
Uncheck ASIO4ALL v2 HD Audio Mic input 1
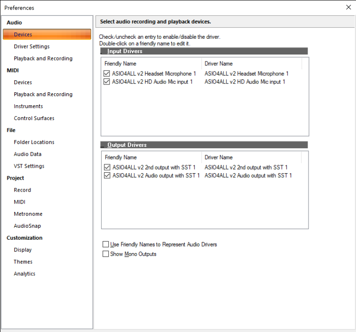(107, 82)
